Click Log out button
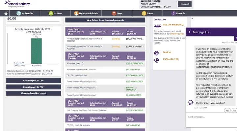The height and width of the screenshot is (131, 237). (x=185, y=4)
